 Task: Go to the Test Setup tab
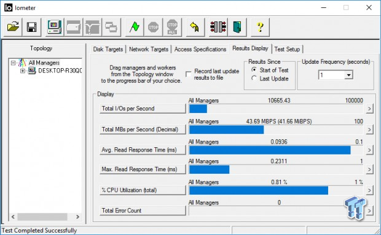tap(287, 49)
